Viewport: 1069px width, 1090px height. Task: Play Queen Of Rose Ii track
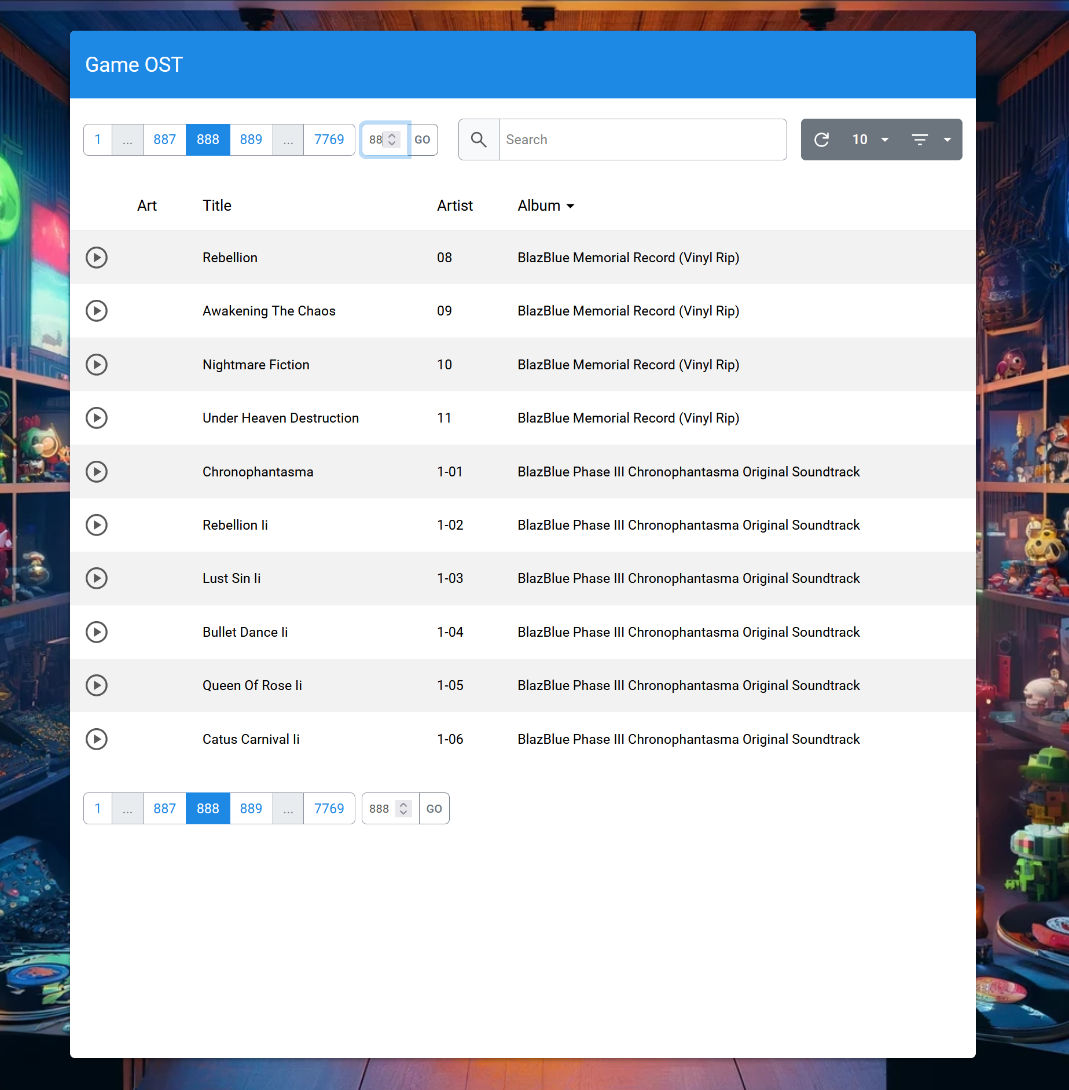[x=97, y=685]
